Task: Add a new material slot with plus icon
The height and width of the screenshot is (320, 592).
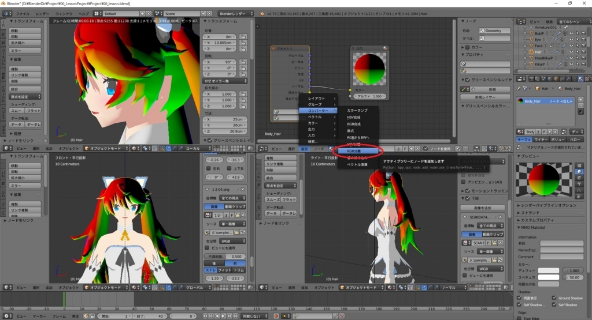Action: tap(580, 99)
